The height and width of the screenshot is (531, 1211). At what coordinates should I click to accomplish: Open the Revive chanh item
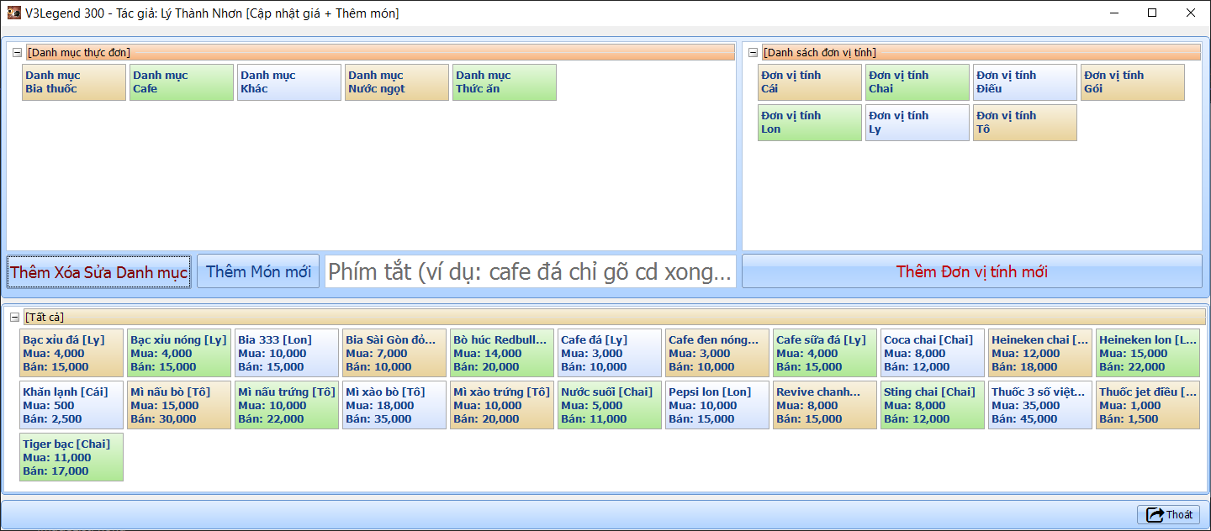[825, 405]
